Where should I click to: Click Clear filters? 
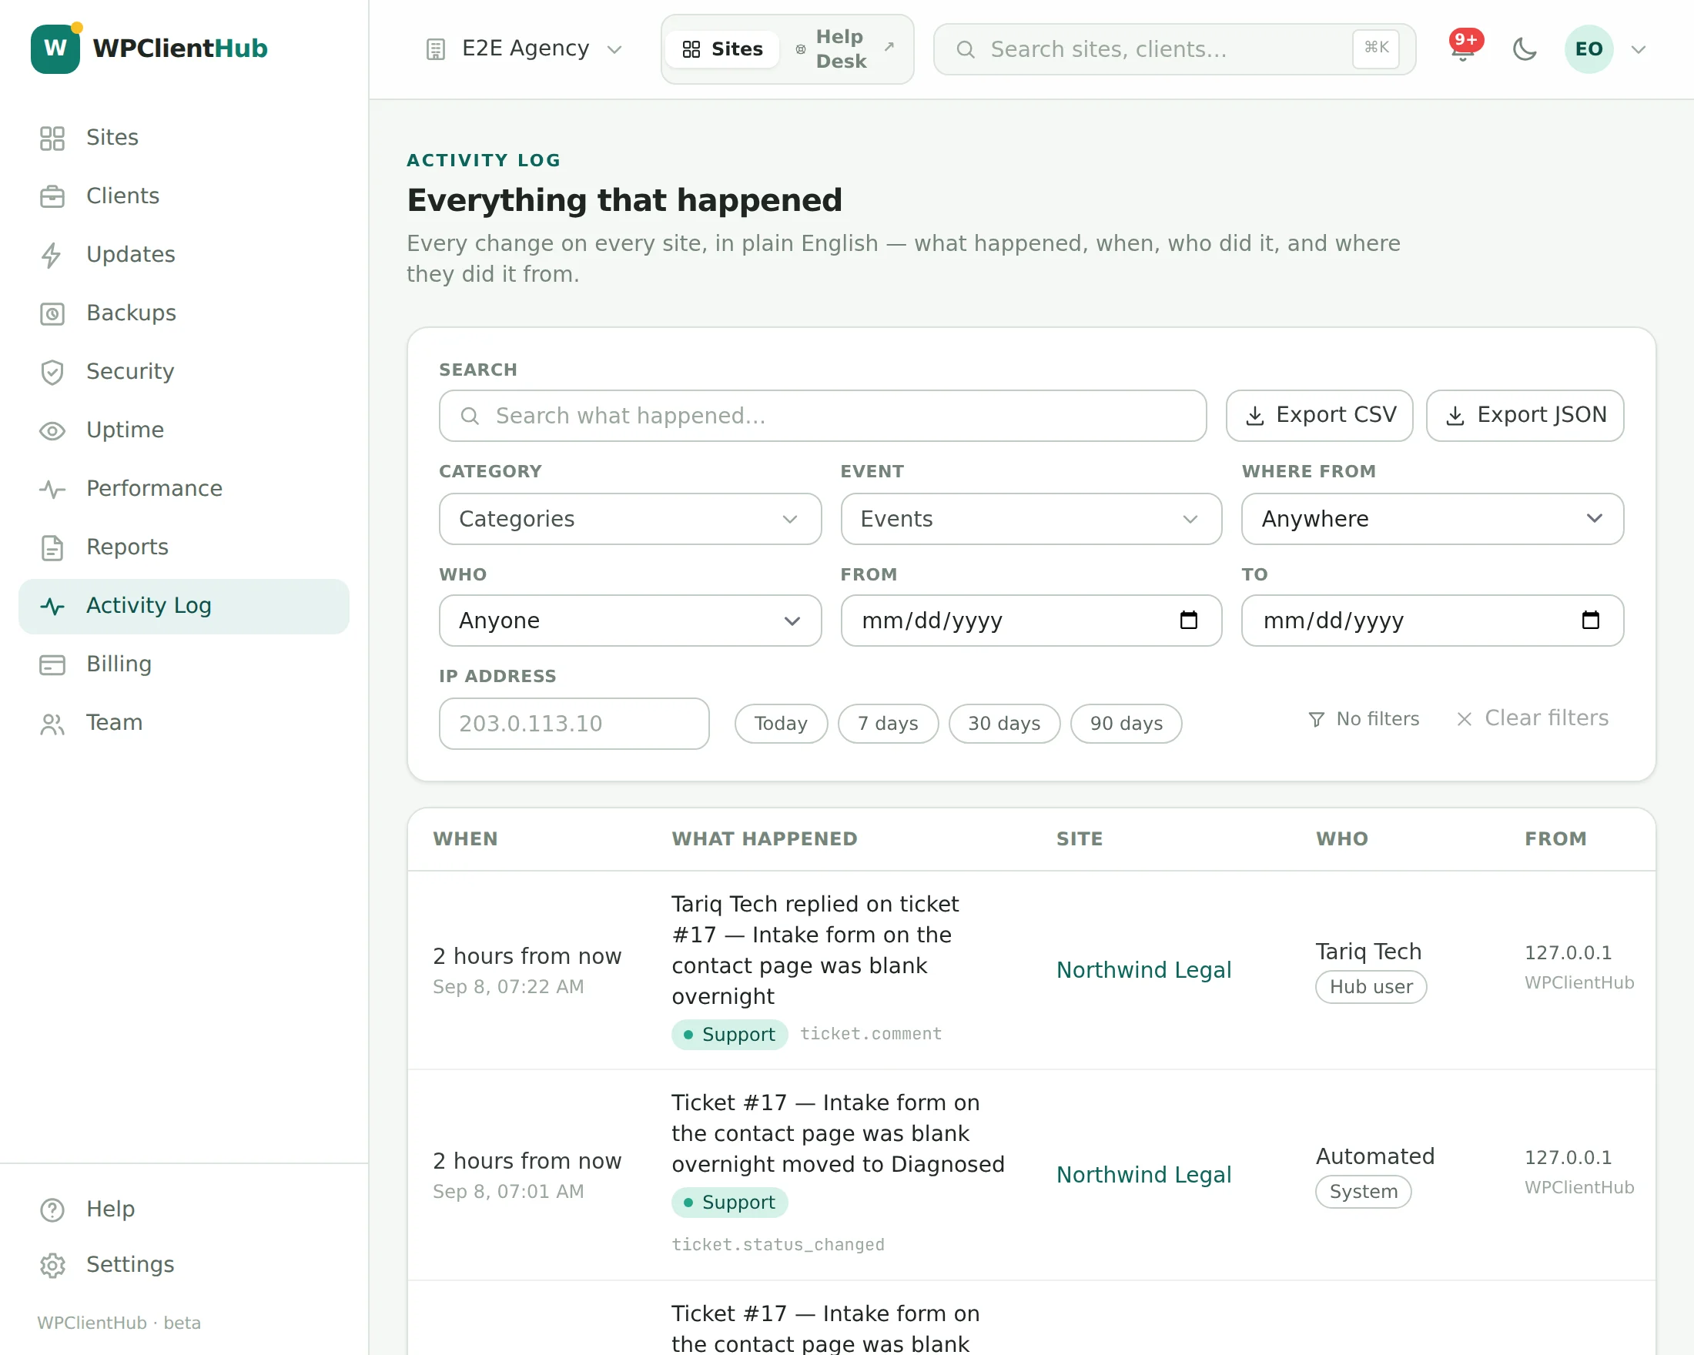point(1532,718)
